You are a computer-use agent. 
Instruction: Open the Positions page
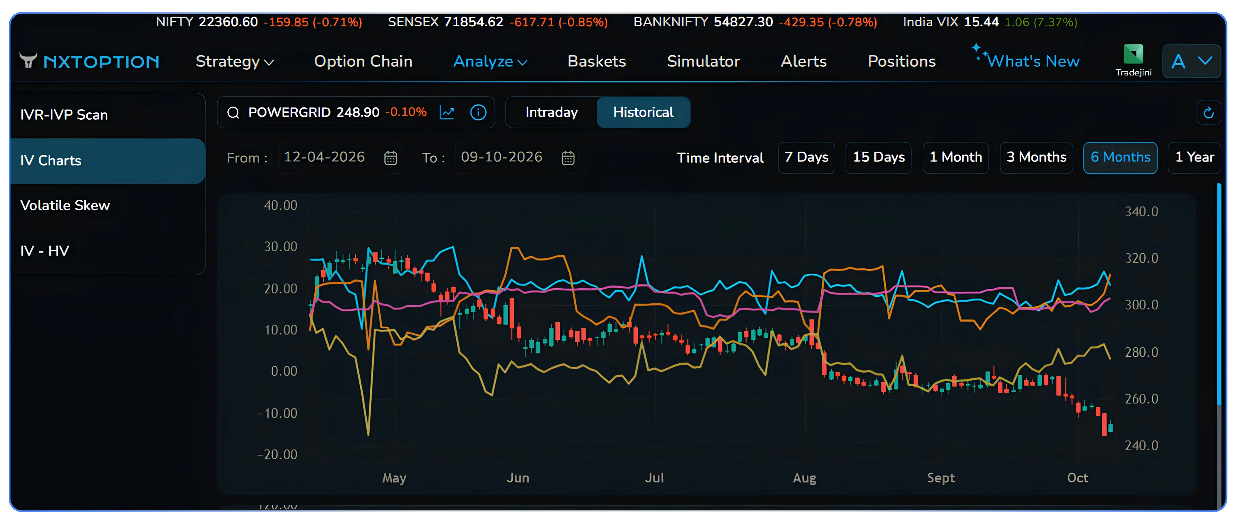click(x=902, y=61)
